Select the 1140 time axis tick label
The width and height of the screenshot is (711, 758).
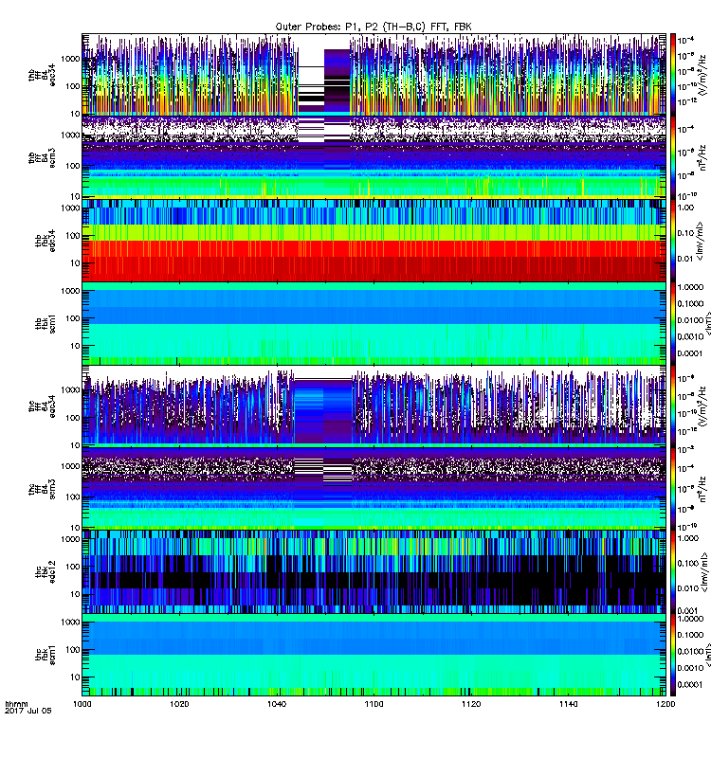click(568, 704)
